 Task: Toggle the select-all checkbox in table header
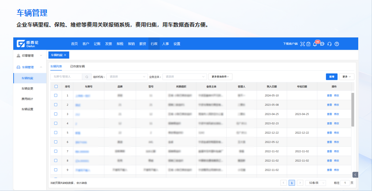(56, 87)
